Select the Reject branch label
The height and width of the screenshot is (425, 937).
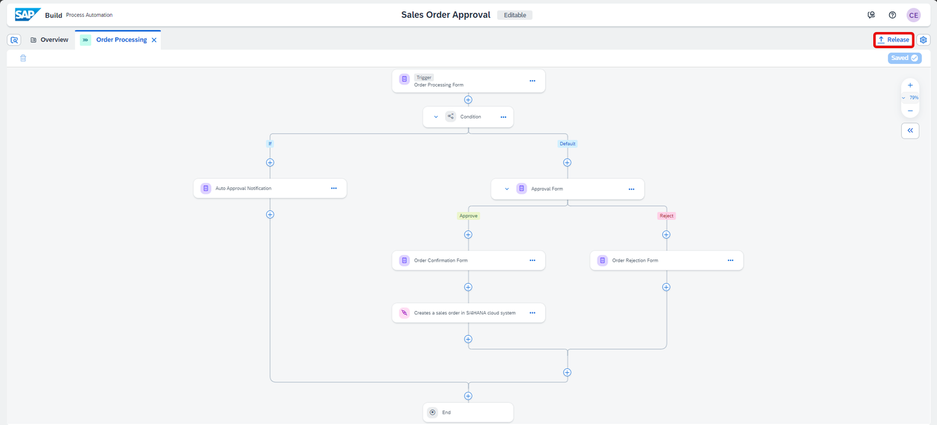pyautogui.click(x=666, y=215)
